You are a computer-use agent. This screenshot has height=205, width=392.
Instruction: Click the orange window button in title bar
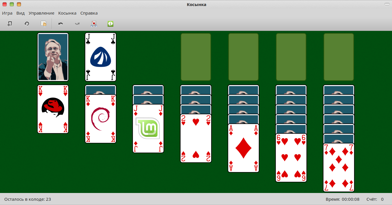pyautogui.click(x=19, y=4)
